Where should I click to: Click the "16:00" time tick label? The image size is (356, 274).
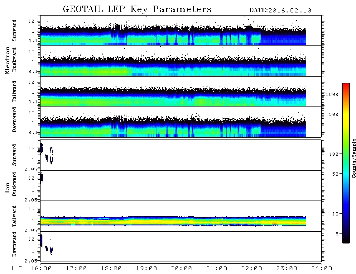tap(41, 268)
